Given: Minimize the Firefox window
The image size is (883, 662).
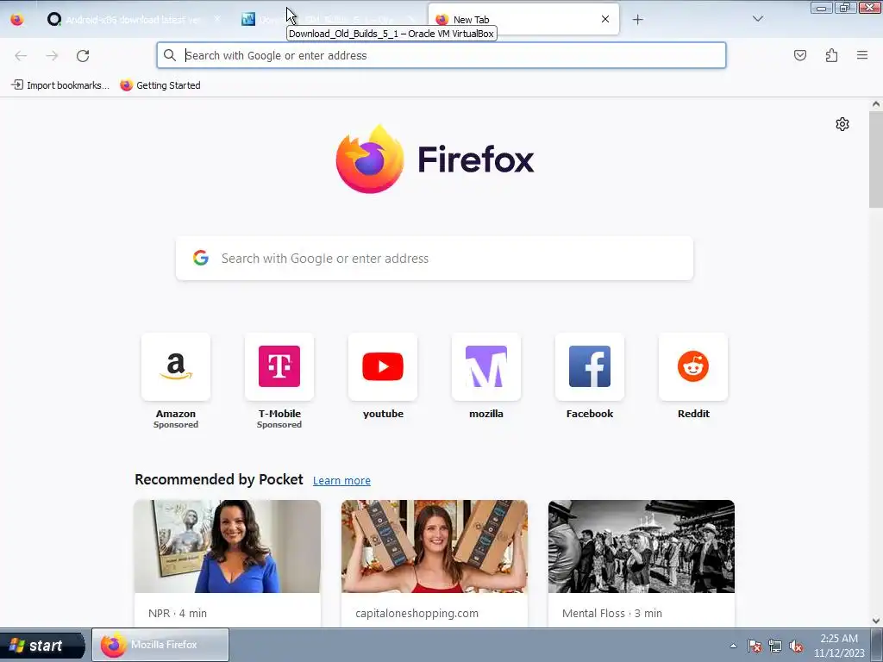Looking at the screenshot, I should [822, 8].
